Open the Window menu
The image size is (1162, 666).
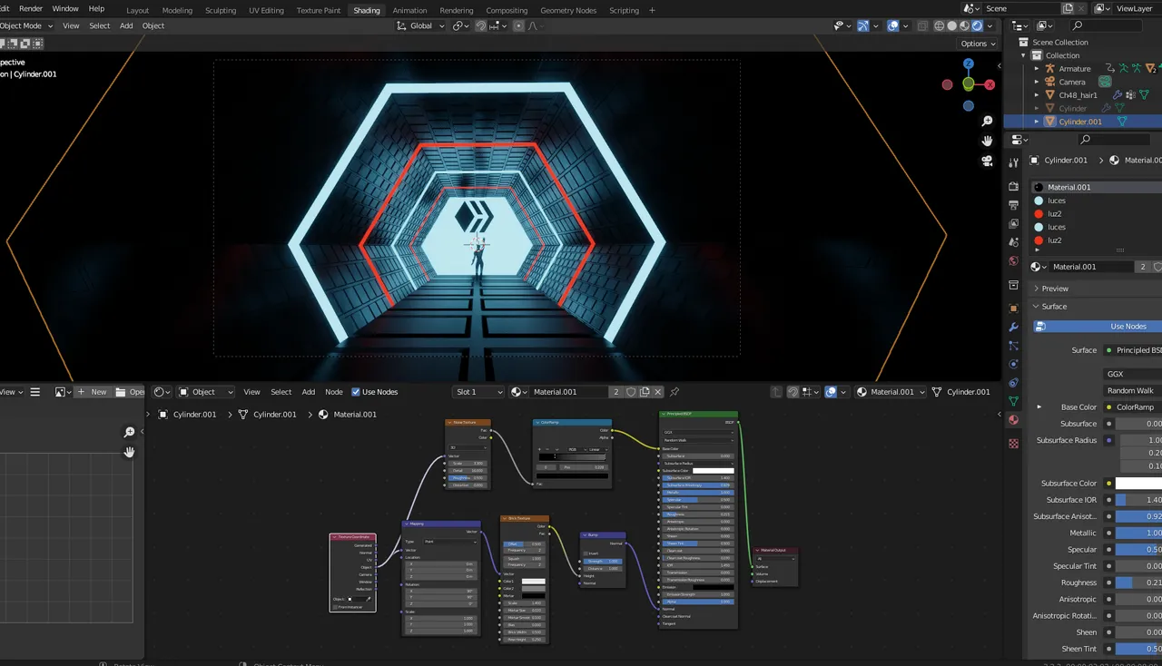[x=65, y=8]
